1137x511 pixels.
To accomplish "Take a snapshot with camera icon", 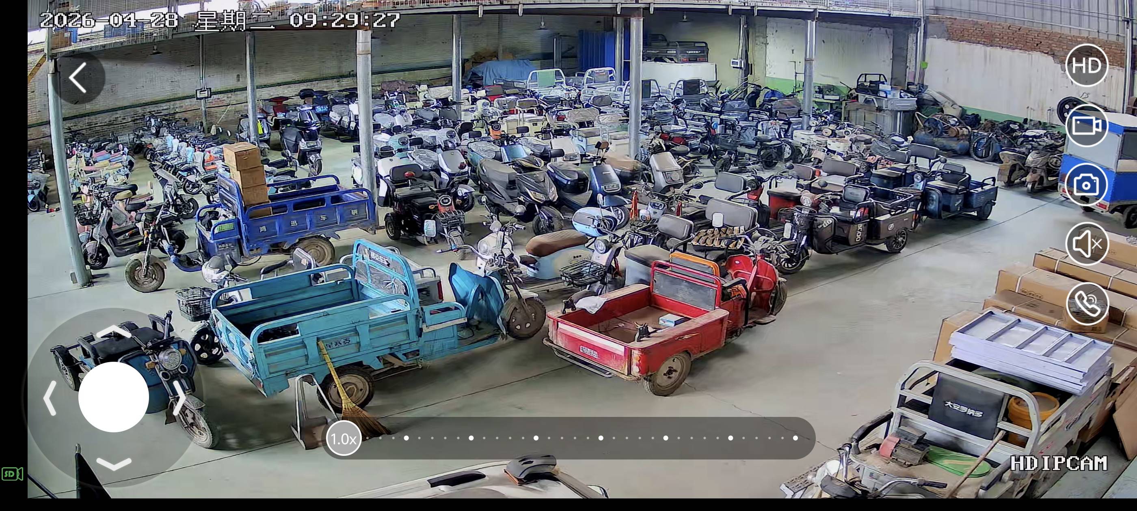I will point(1086,185).
